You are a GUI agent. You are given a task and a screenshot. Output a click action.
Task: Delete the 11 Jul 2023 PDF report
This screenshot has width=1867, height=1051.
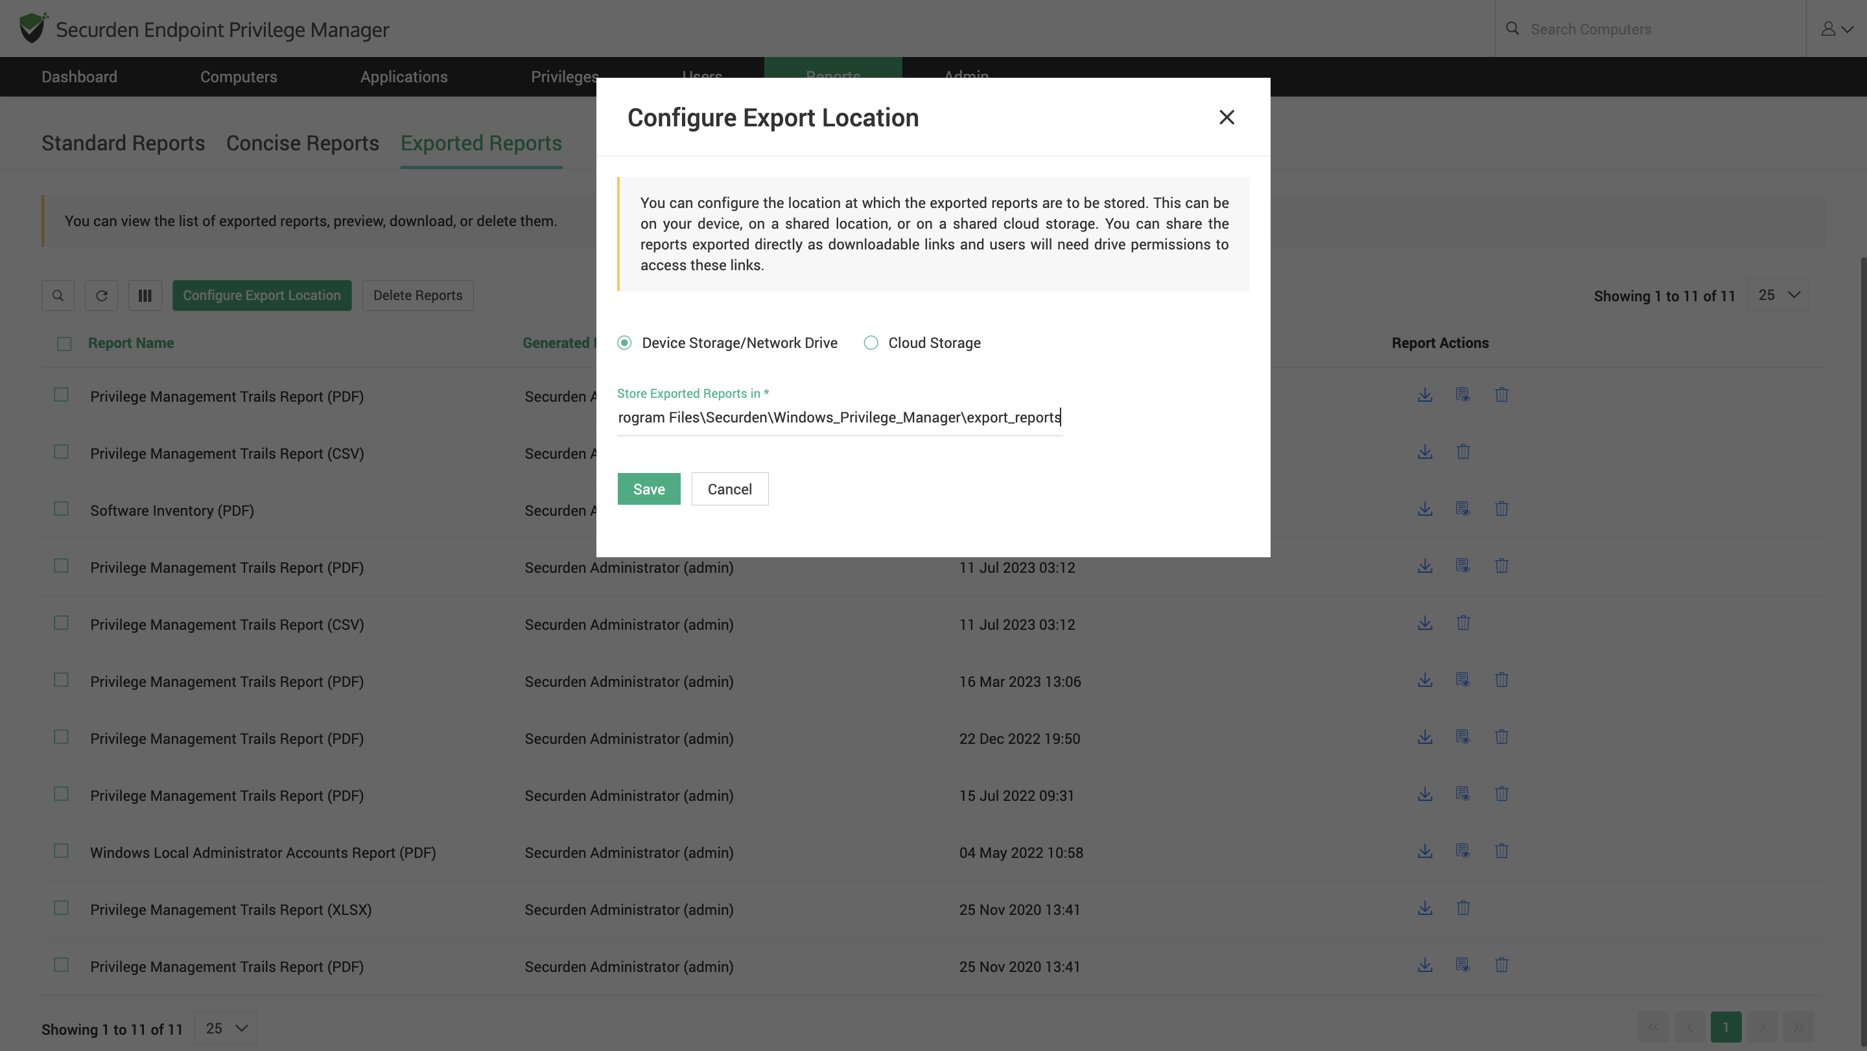(1501, 566)
